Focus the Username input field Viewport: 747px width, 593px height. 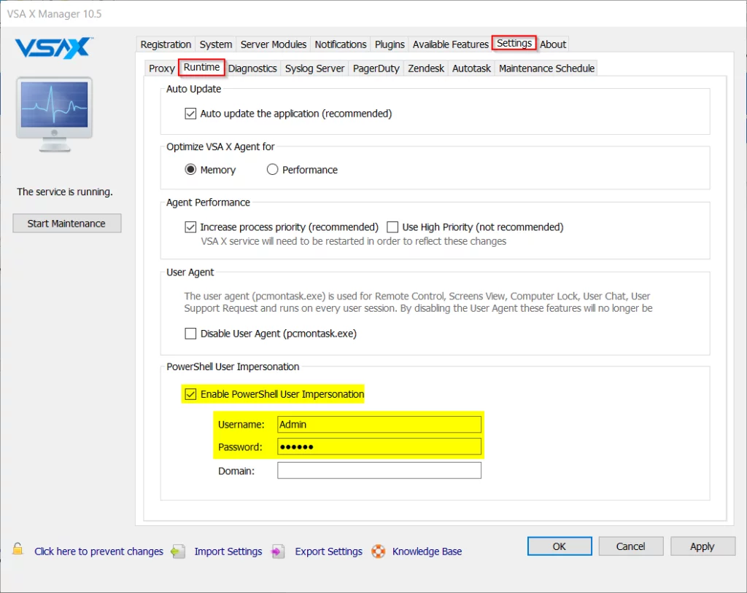(379, 424)
